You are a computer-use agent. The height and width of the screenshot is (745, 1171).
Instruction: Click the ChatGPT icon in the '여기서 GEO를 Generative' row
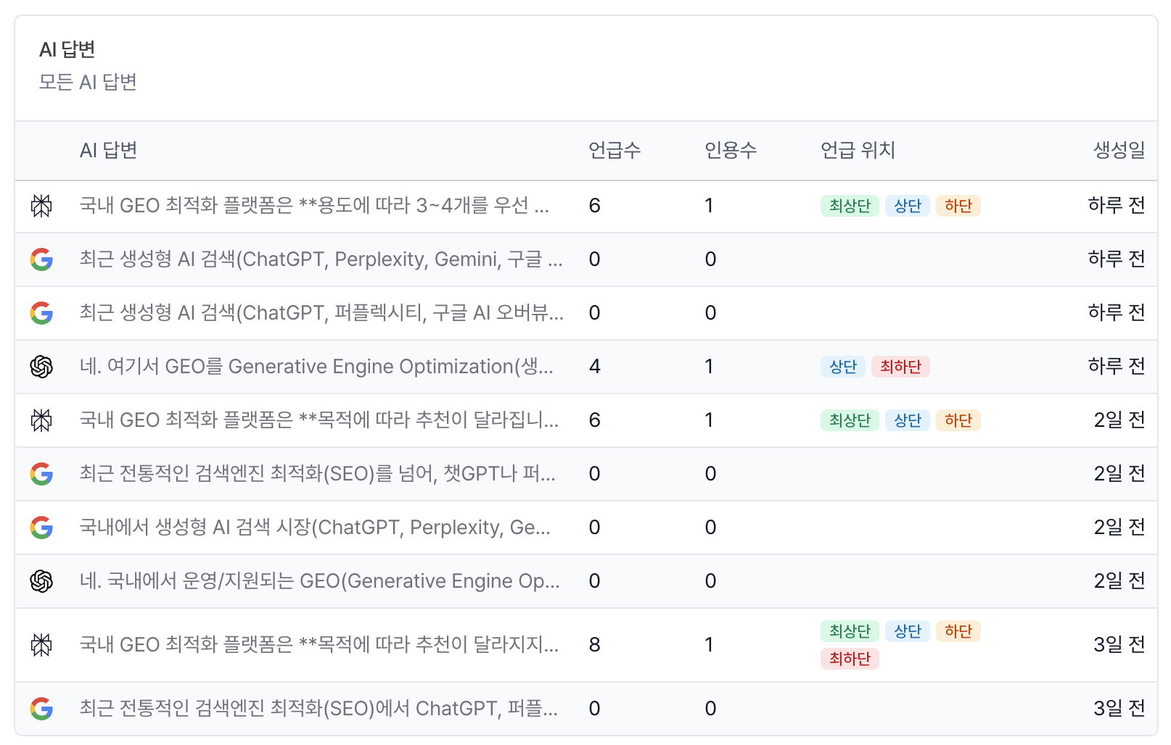coord(41,367)
